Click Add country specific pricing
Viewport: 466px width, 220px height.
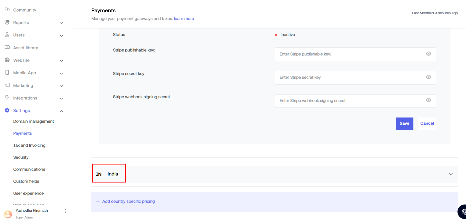128,201
